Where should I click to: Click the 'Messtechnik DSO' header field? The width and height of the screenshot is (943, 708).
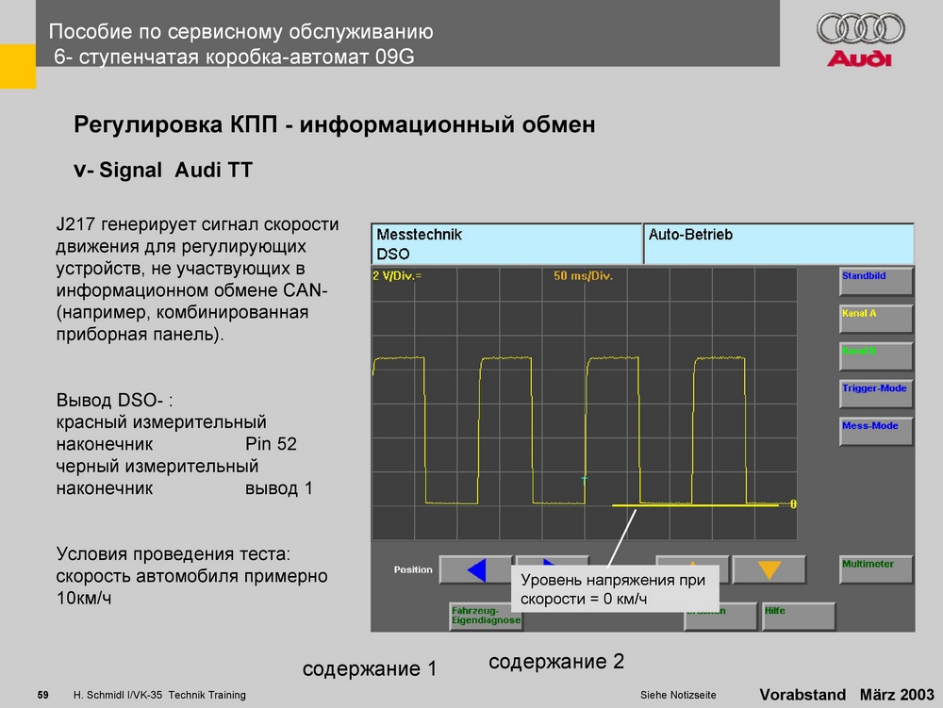point(507,243)
